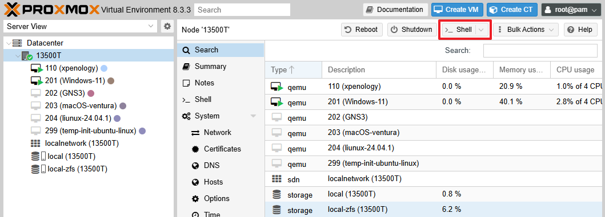The height and width of the screenshot is (217, 605).
Task: Click the 40.1 % memory usage cell
Action: [522, 102]
